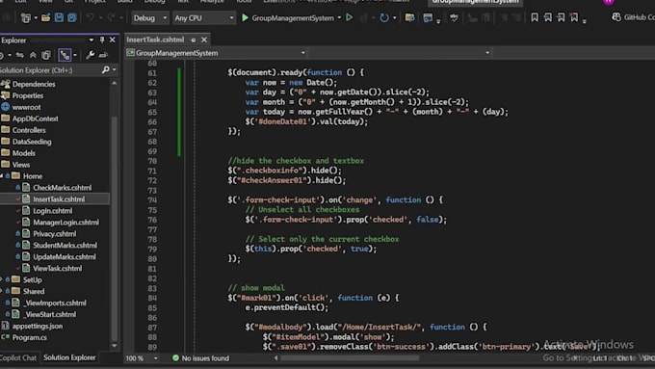This screenshot has height=369, width=655.
Task: Click the Redo arrow icon
Action: (111, 17)
